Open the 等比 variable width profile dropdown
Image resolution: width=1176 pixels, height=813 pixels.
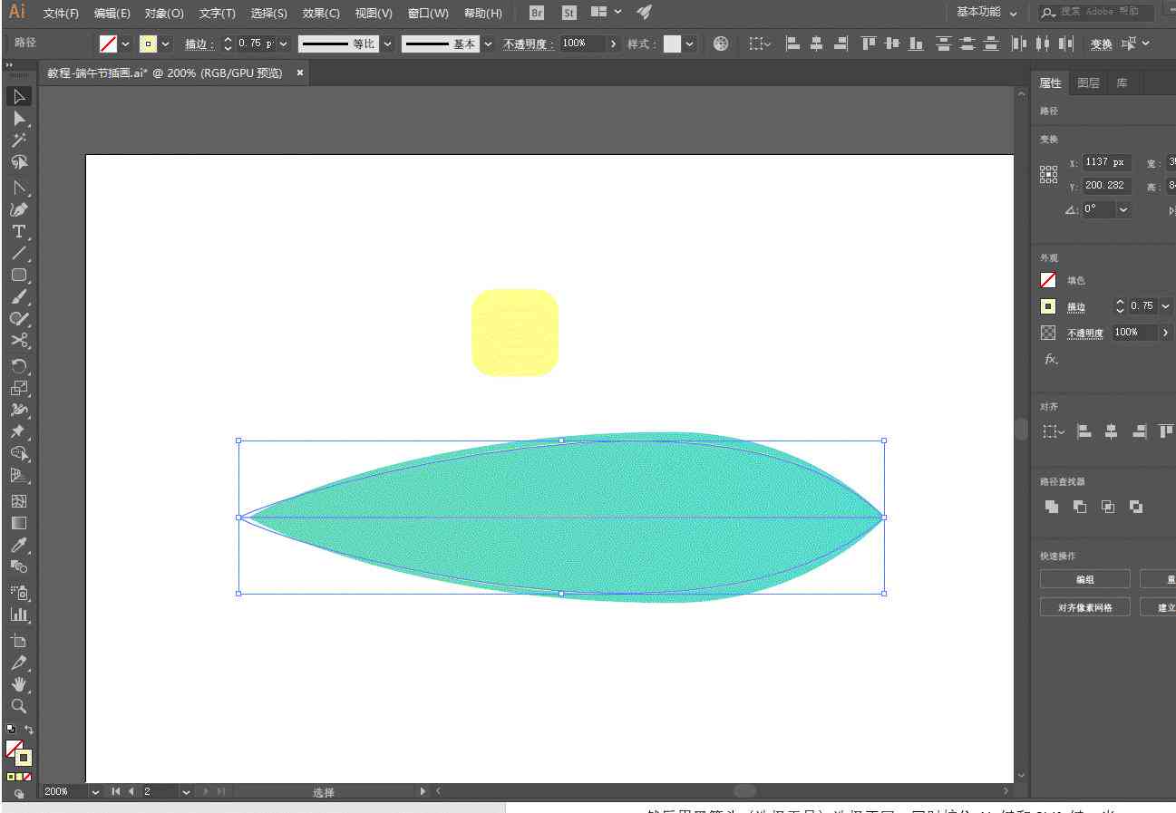click(388, 44)
